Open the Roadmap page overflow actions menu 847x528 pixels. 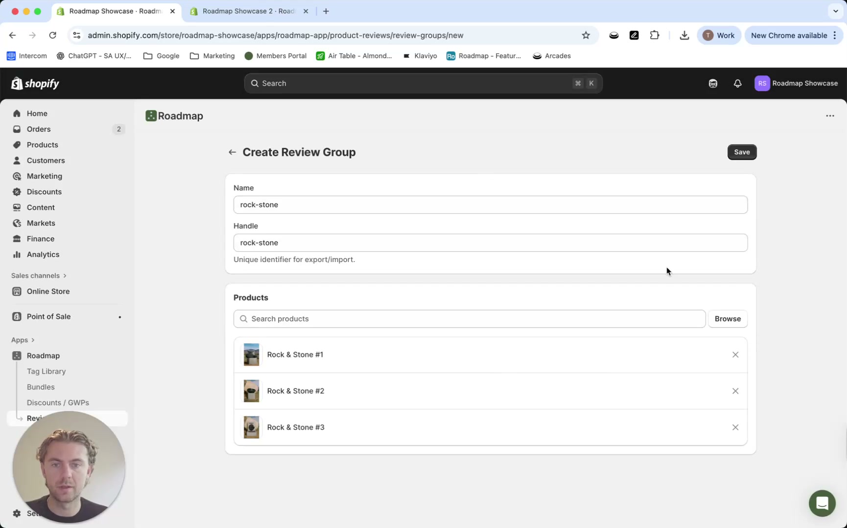pos(830,115)
